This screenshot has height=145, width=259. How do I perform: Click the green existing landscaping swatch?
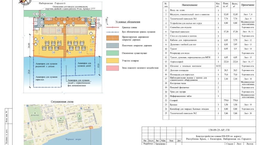[113, 53]
